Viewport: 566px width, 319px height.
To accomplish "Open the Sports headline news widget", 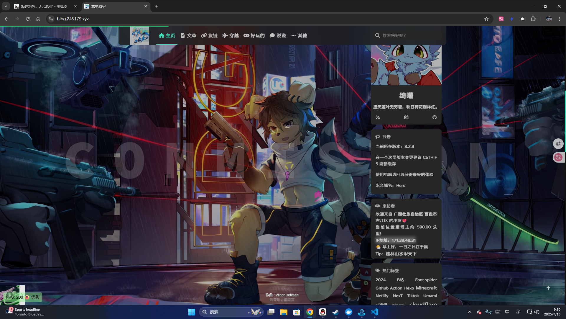I will 25,312.
